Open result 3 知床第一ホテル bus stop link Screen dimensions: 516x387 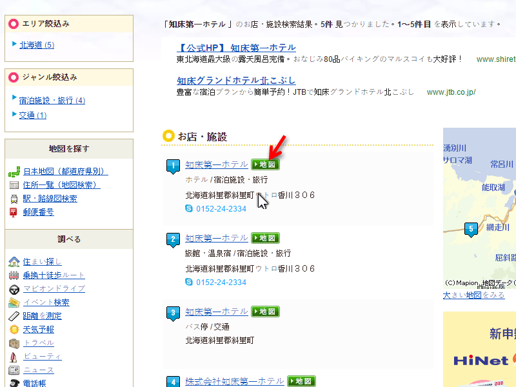(217, 312)
